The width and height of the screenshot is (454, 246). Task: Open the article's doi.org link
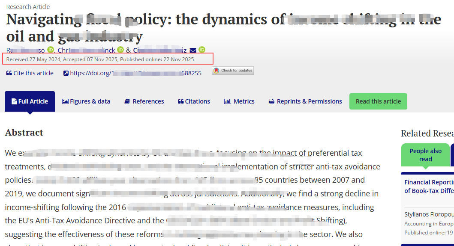pos(135,73)
